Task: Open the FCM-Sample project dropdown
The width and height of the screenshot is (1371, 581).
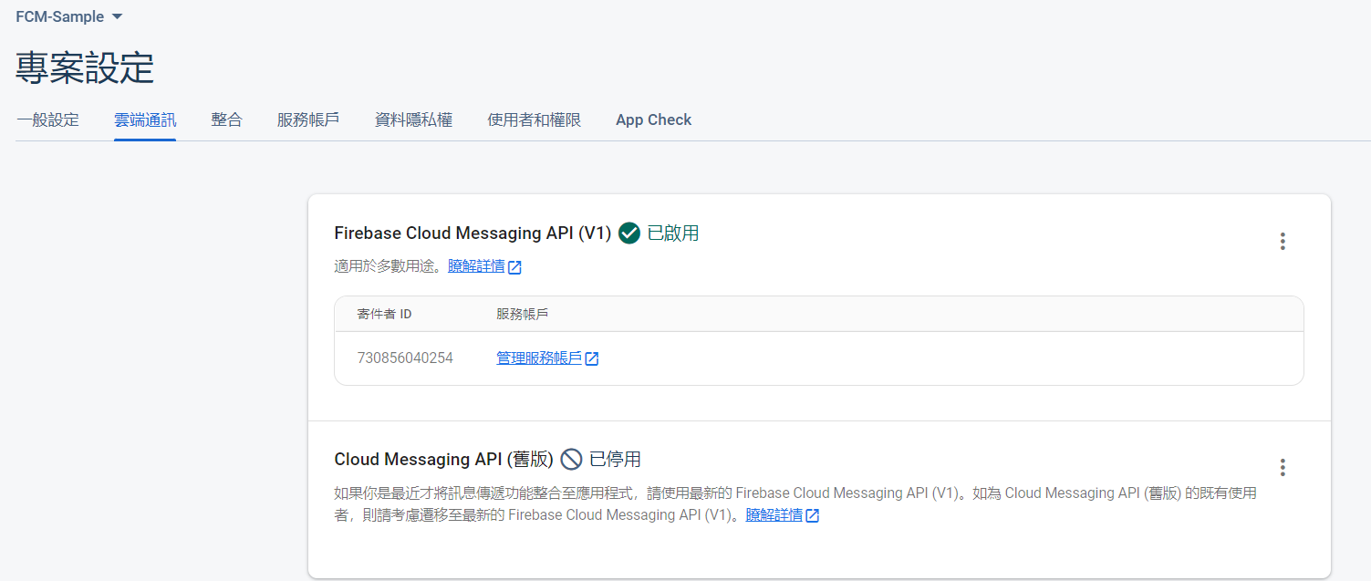Action: click(x=69, y=16)
